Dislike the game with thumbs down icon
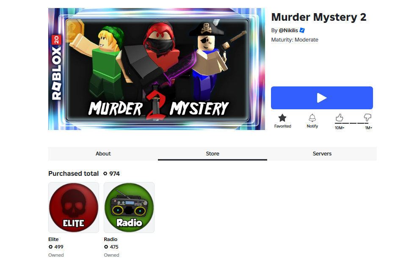Screen dimensions: 409x266 [x=368, y=117]
